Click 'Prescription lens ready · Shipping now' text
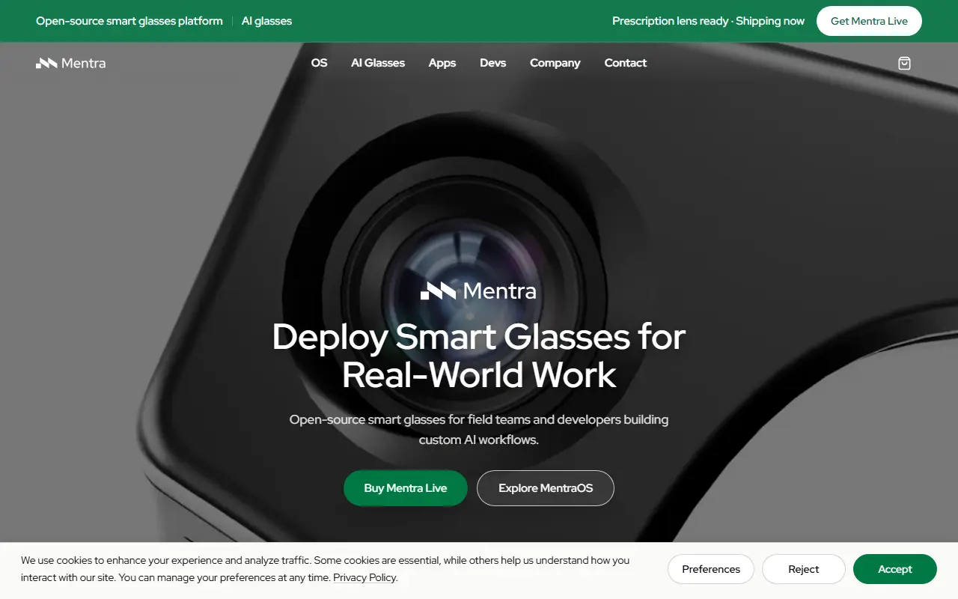 [708, 21]
